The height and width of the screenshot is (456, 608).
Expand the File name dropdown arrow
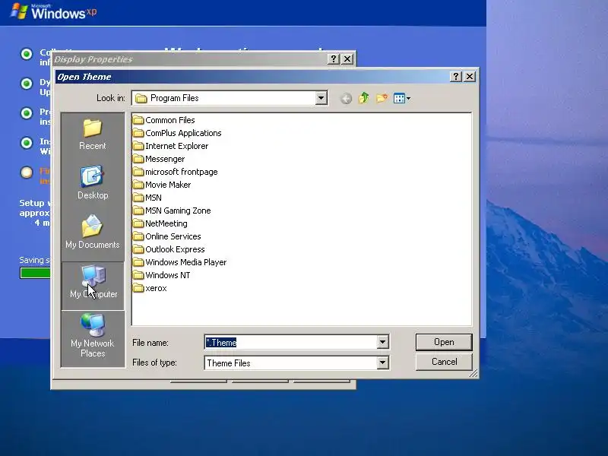coord(382,342)
